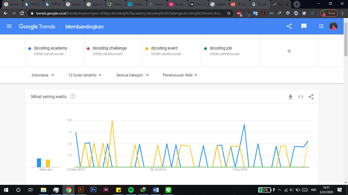Click the blue dot beside dicoding academy
This screenshot has height=195, width=348.
[30, 48]
